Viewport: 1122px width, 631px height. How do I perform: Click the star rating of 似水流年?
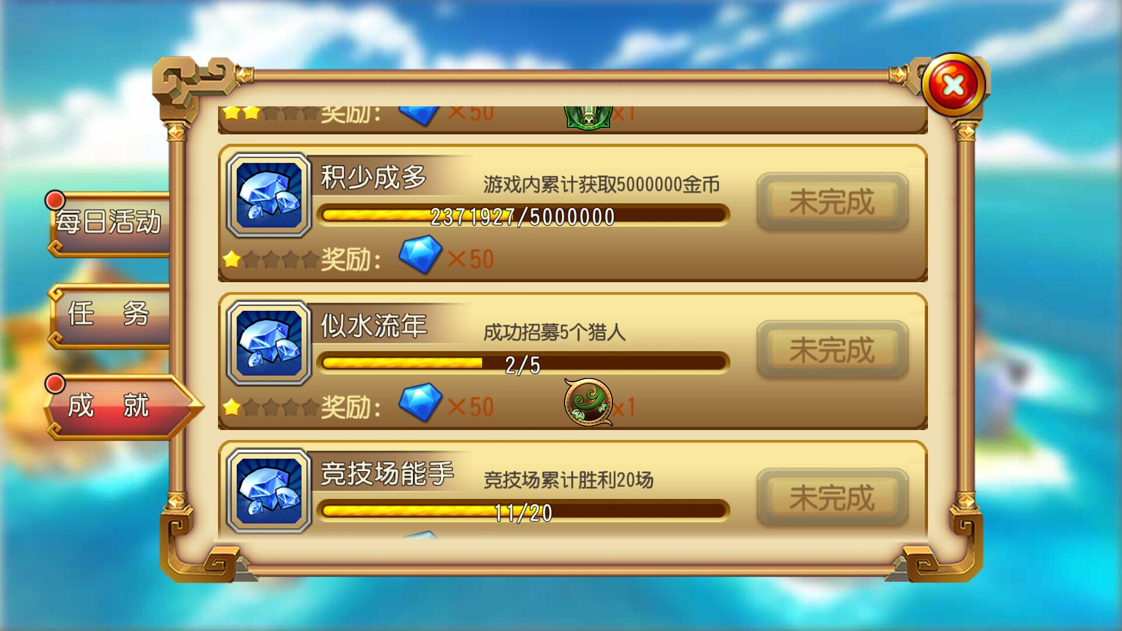tap(271, 407)
